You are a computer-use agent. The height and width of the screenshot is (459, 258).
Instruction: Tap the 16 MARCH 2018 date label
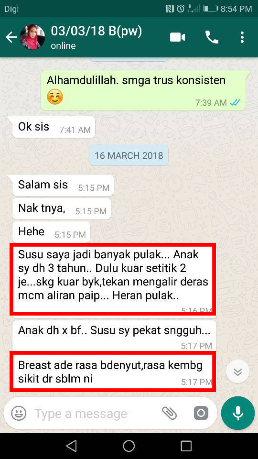point(129,155)
